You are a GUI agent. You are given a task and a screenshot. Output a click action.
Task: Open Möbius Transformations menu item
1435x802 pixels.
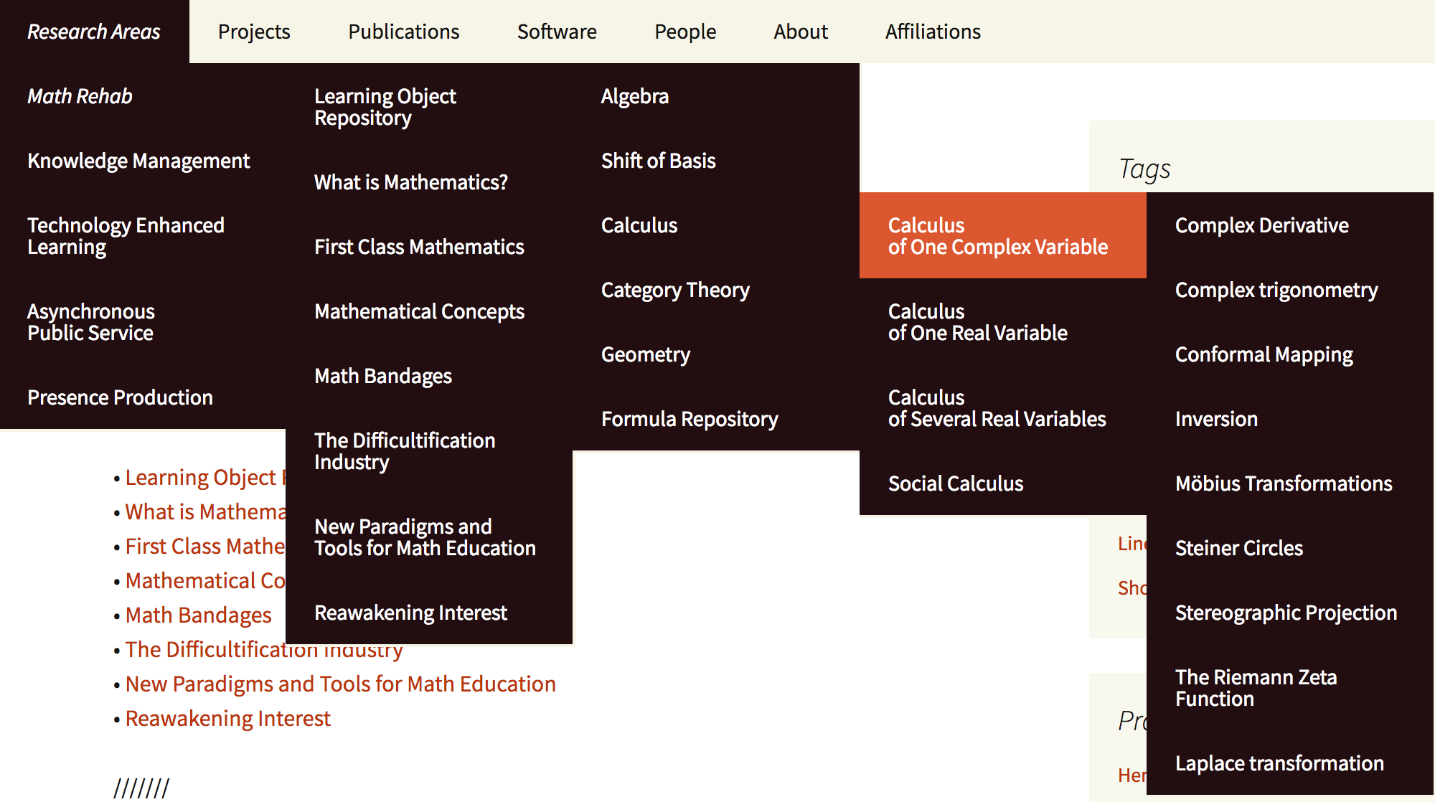[1284, 483]
